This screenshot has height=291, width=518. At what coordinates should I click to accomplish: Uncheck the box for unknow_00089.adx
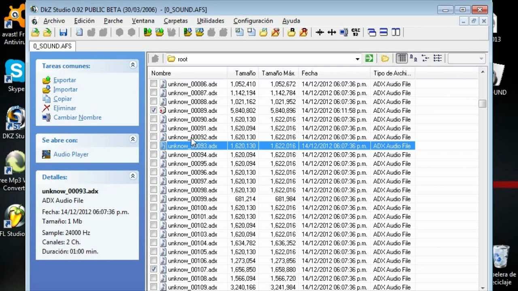pyautogui.click(x=153, y=110)
